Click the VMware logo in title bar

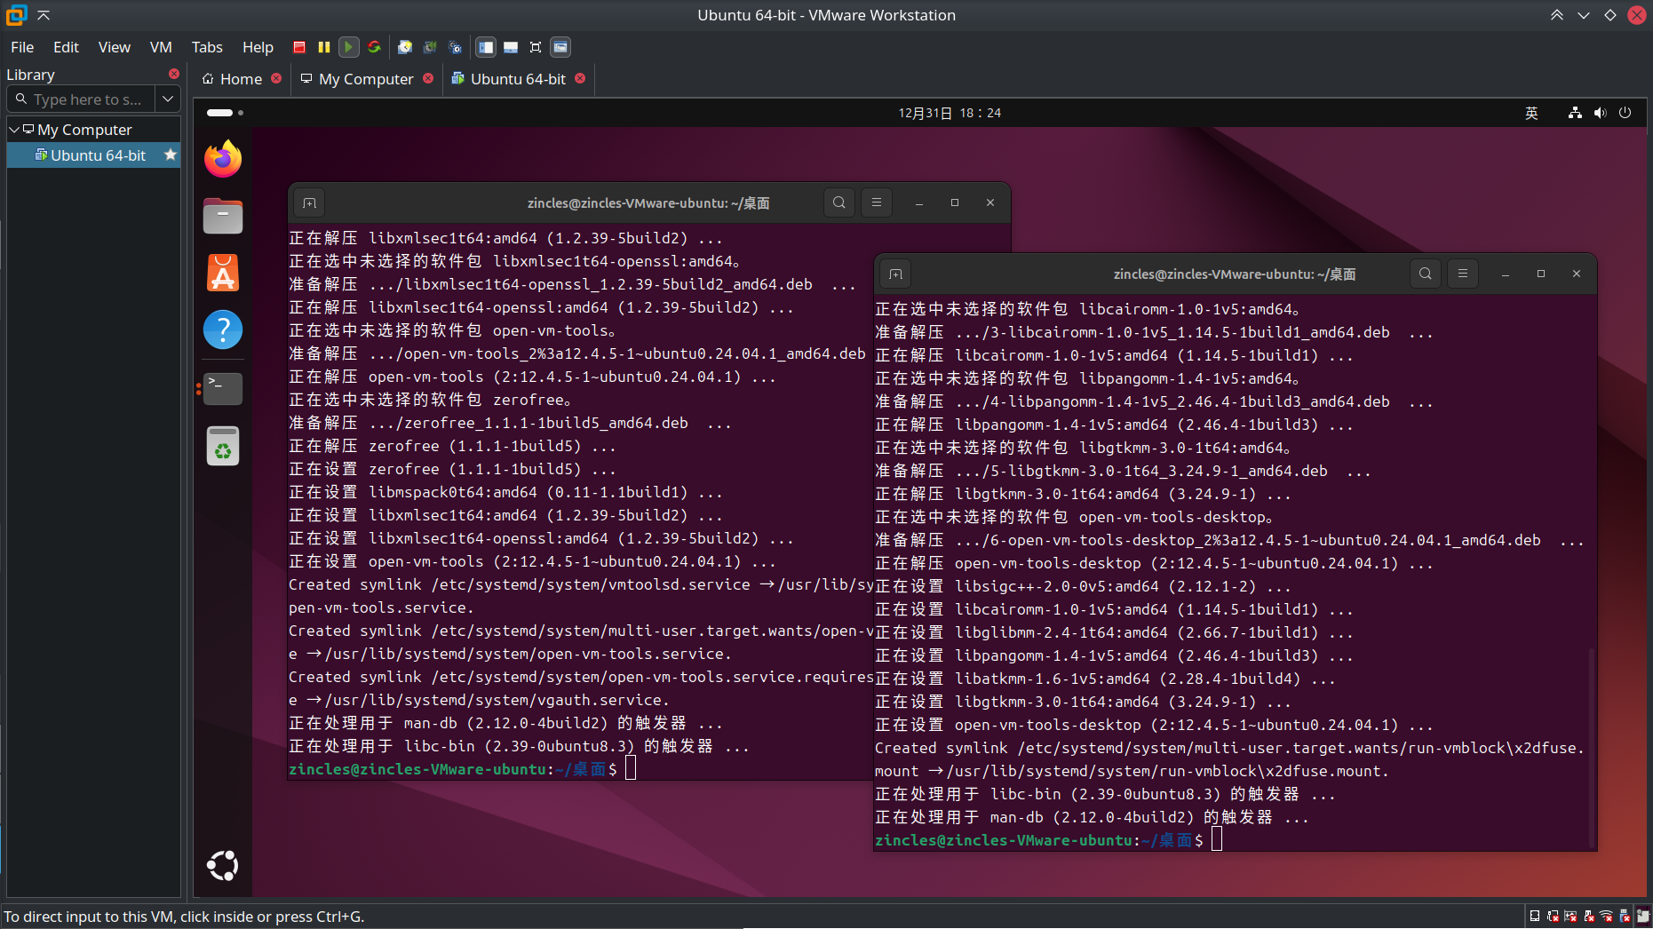click(x=16, y=15)
